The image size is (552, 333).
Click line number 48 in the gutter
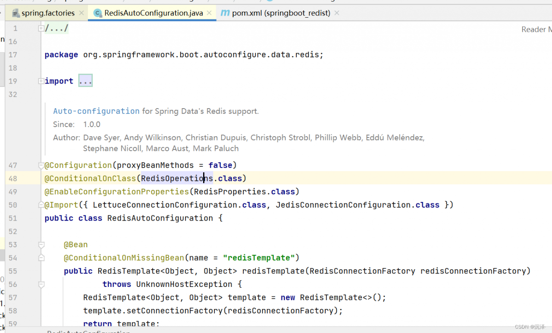tap(13, 178)
